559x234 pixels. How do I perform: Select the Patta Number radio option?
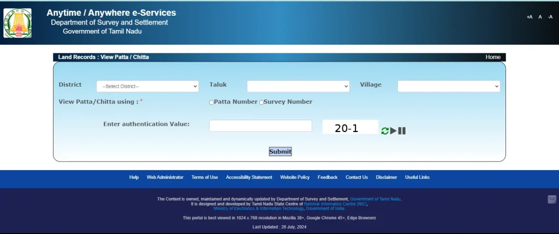pos(211,103)
